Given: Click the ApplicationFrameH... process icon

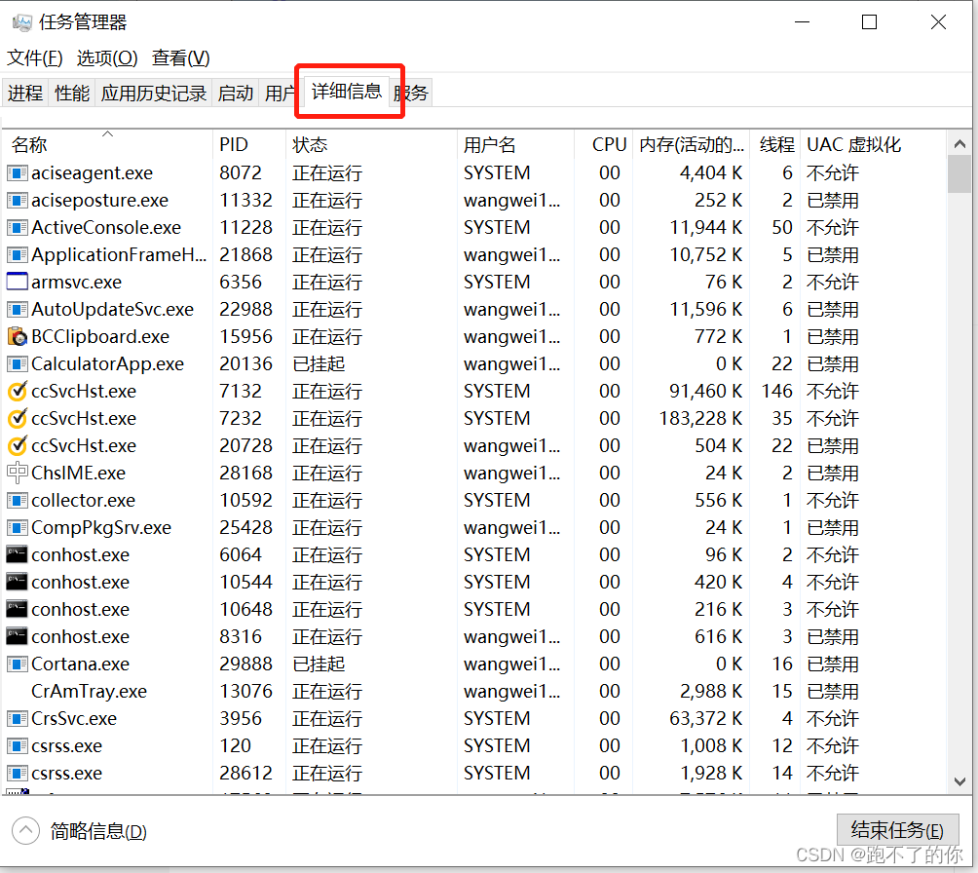Looking at the screenshot, I should pyautogui.click(x=18, y=254).
